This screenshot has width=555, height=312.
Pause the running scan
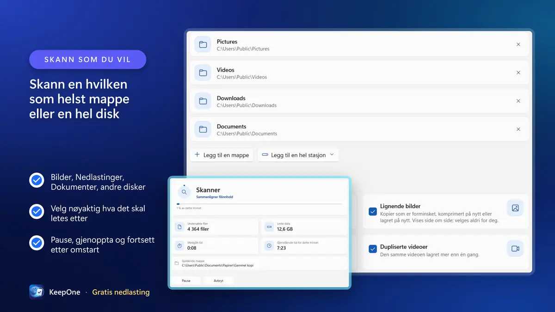tap(186, 281)
